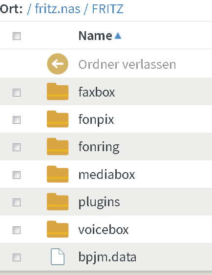This screenshot has height=275, width=212.
Task: Click the Ordner verlassen text
Action: click(x=127, y=64)
